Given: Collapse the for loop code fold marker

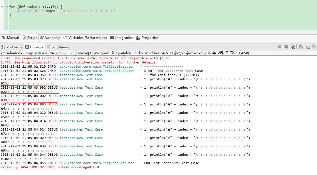Looking at the screenshot, I should (7, 7).
